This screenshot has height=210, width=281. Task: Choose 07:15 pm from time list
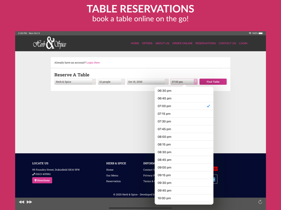(x=184, y=114)
